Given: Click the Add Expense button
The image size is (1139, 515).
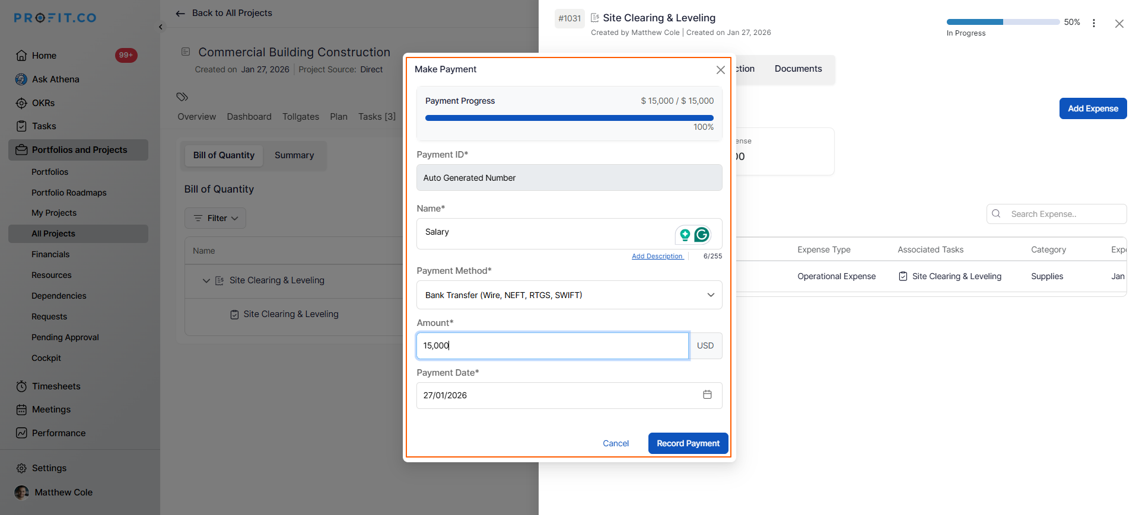Looking at the screenshot, I should click(x=1093, y=108).
